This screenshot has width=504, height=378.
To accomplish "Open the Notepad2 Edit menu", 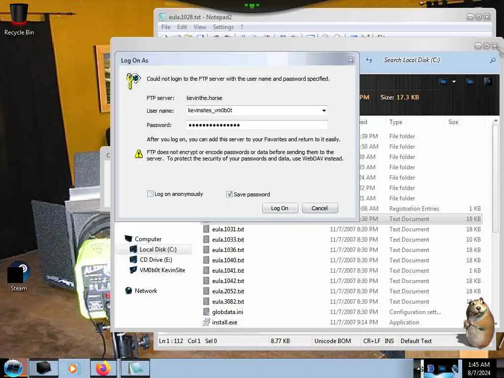I will 182,27.
